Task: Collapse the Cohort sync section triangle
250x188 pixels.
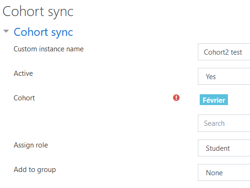Action: click(6, 31)
